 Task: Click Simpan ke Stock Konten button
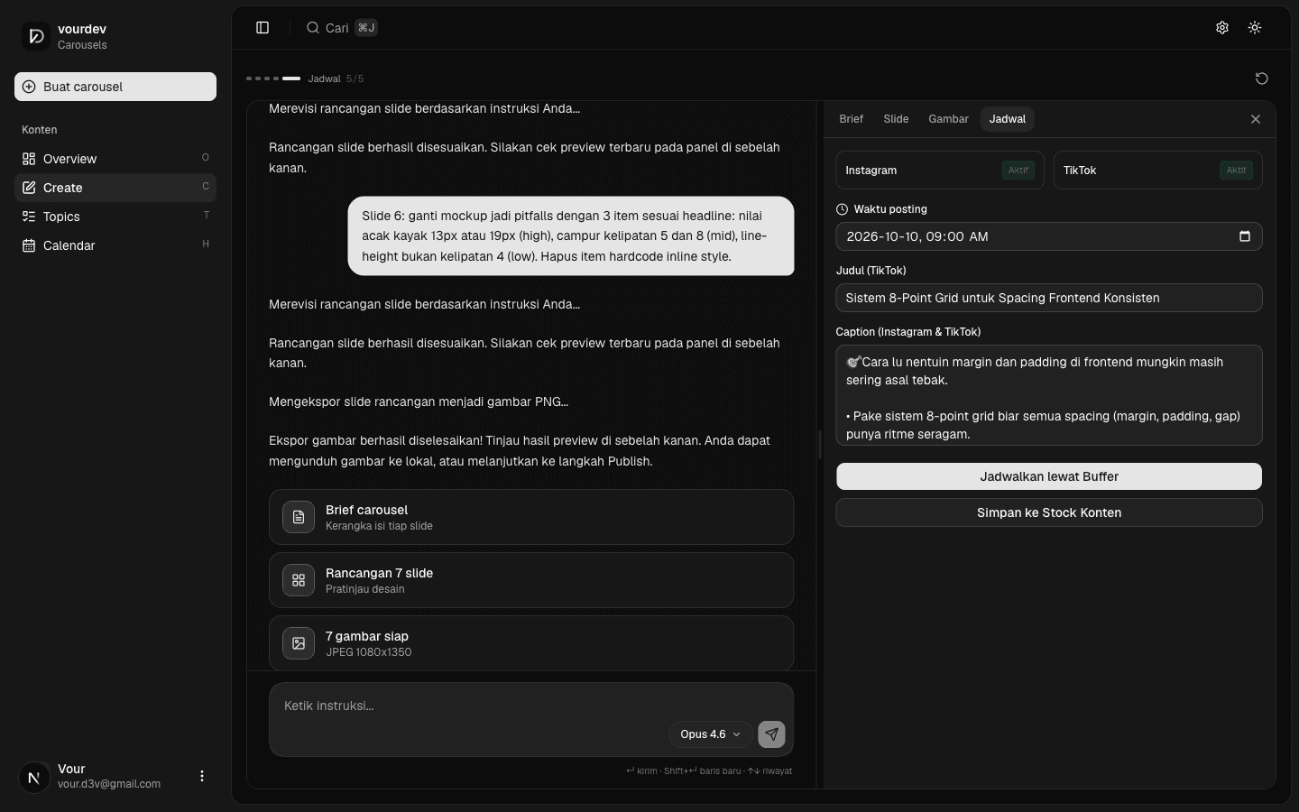(1049, 512)
